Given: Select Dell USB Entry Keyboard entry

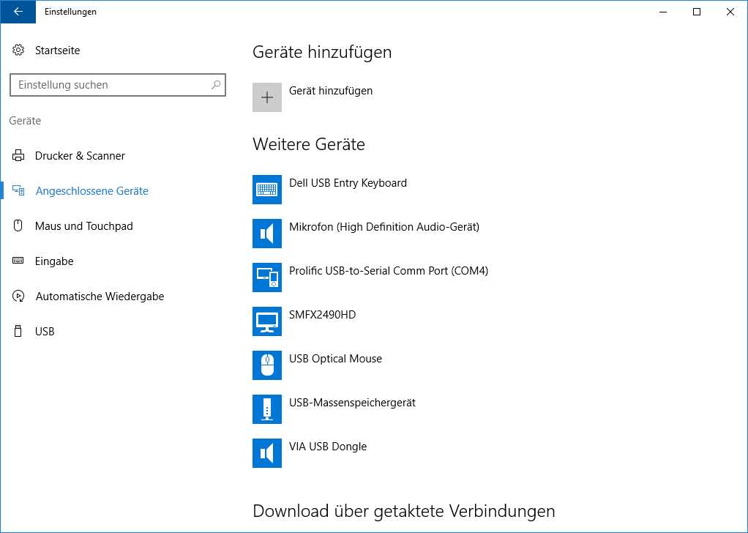Looking at the screenshot, I should [348, 183].
